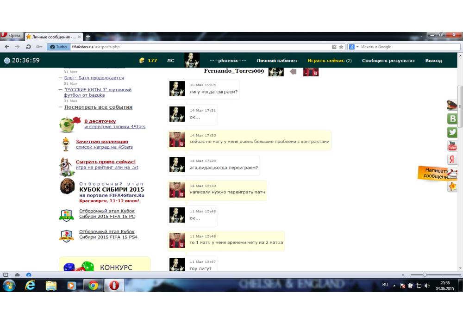463x324 pixels.
Task: Go to Личный кабинет
Action: (x=277, y=61)
